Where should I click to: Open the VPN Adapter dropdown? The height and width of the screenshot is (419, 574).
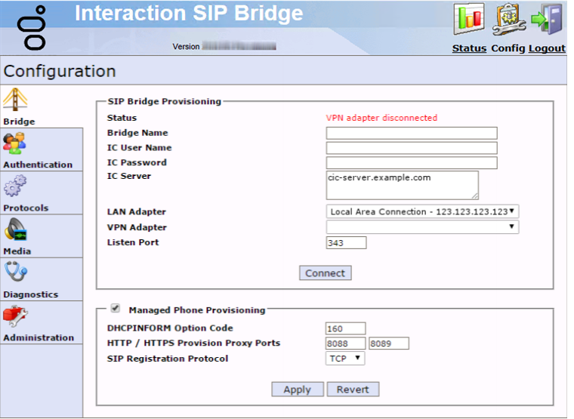(x=422, y=227)
